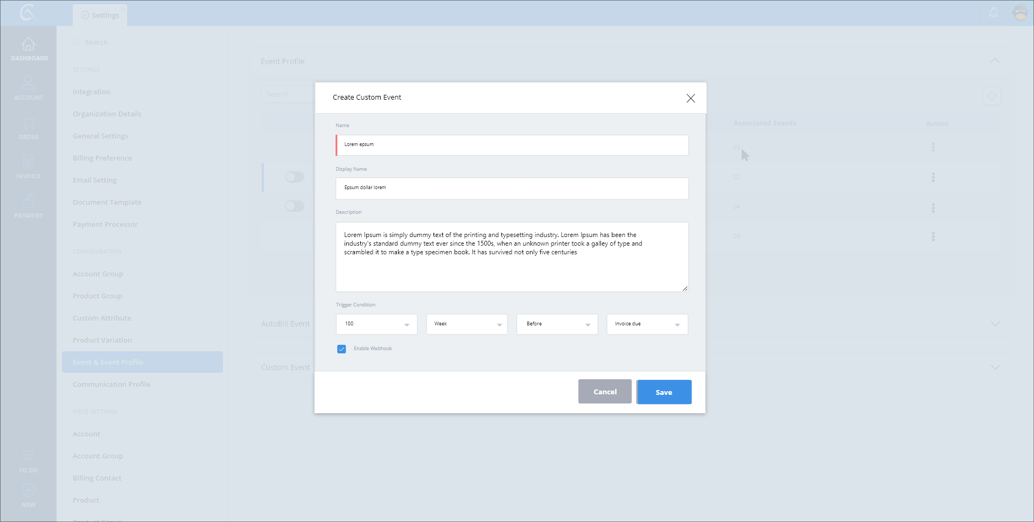Image resolution: width=1034 pixels, height=522 pixels.
Task: Click the Display Name input field
Action: 512,189
